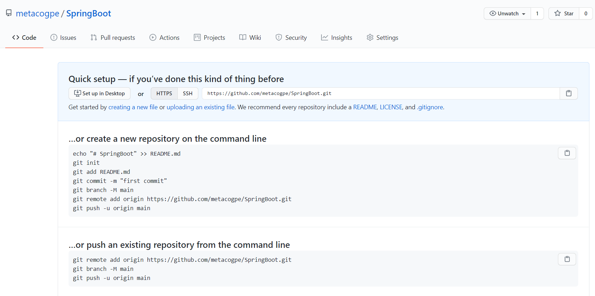Open the Projects tab
Screen dimensions: 595x296
(210, 37)
